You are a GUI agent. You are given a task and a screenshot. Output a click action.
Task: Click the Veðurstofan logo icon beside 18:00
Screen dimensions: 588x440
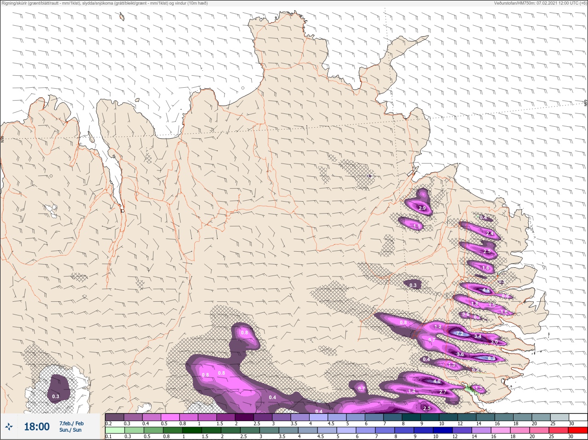click(9, 427)
